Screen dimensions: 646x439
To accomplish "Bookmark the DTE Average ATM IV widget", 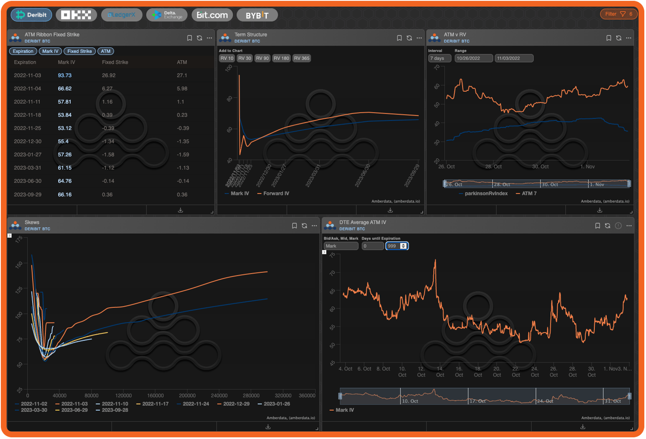I will pos(597,225).
